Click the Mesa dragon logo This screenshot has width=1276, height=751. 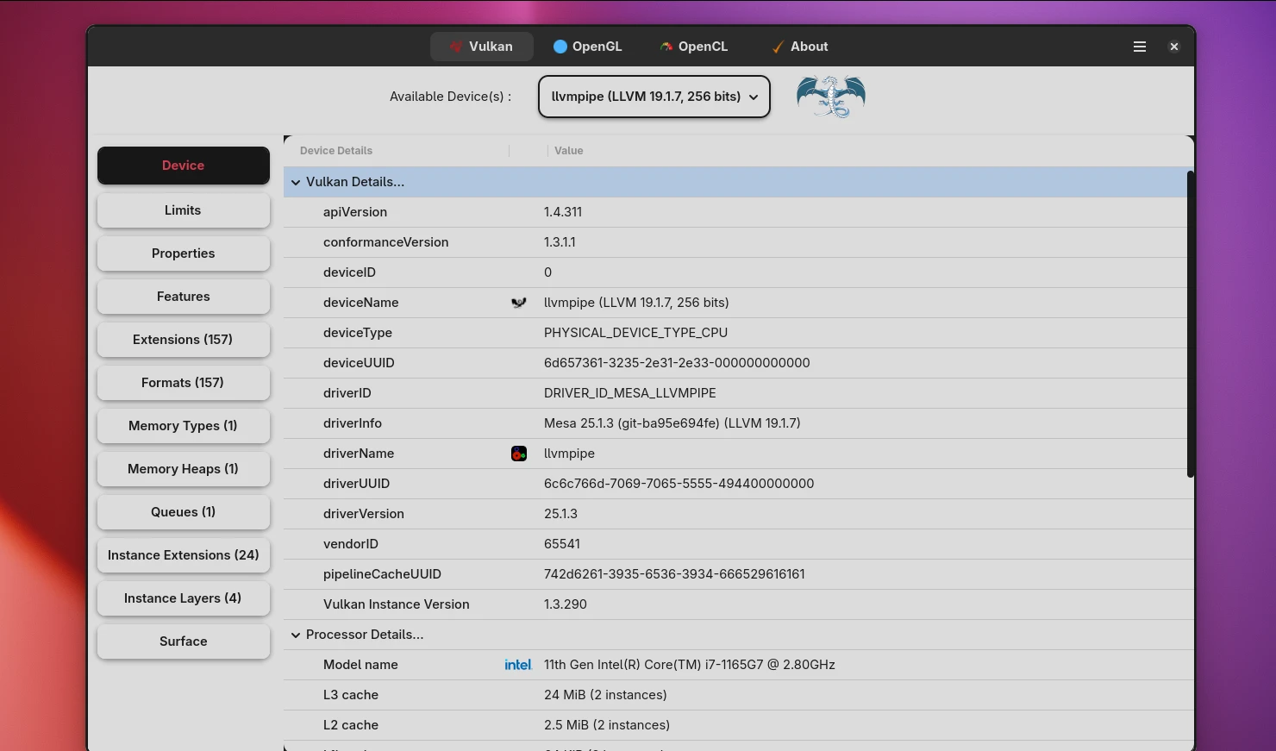pos(830,97)
